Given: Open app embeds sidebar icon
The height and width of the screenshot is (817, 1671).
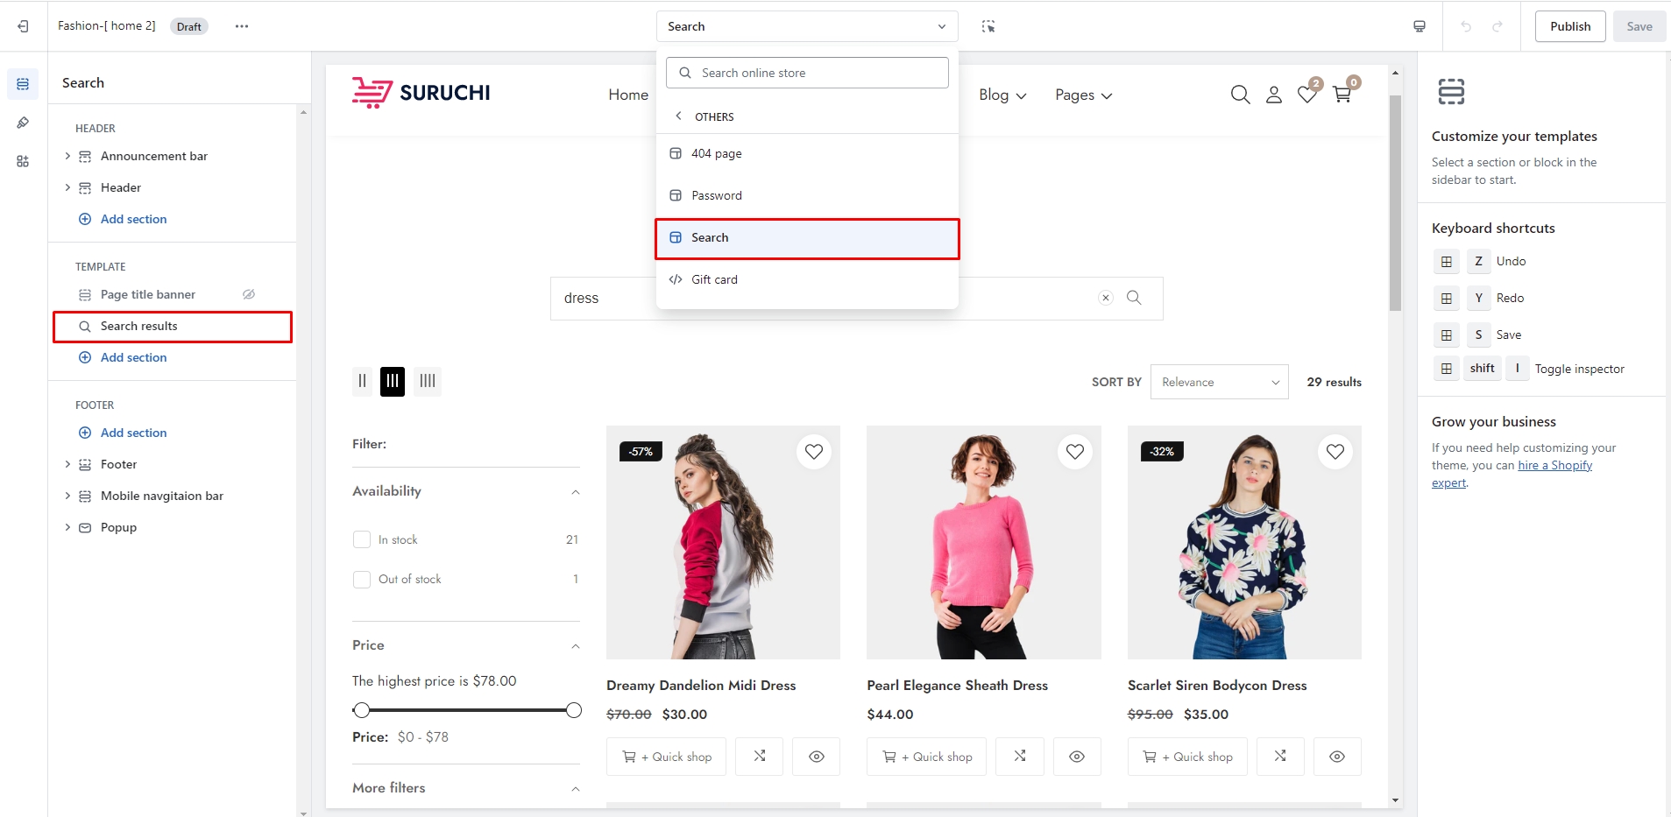Looking at the screenshot, I should pyautogui.click(x=23, y=161).
